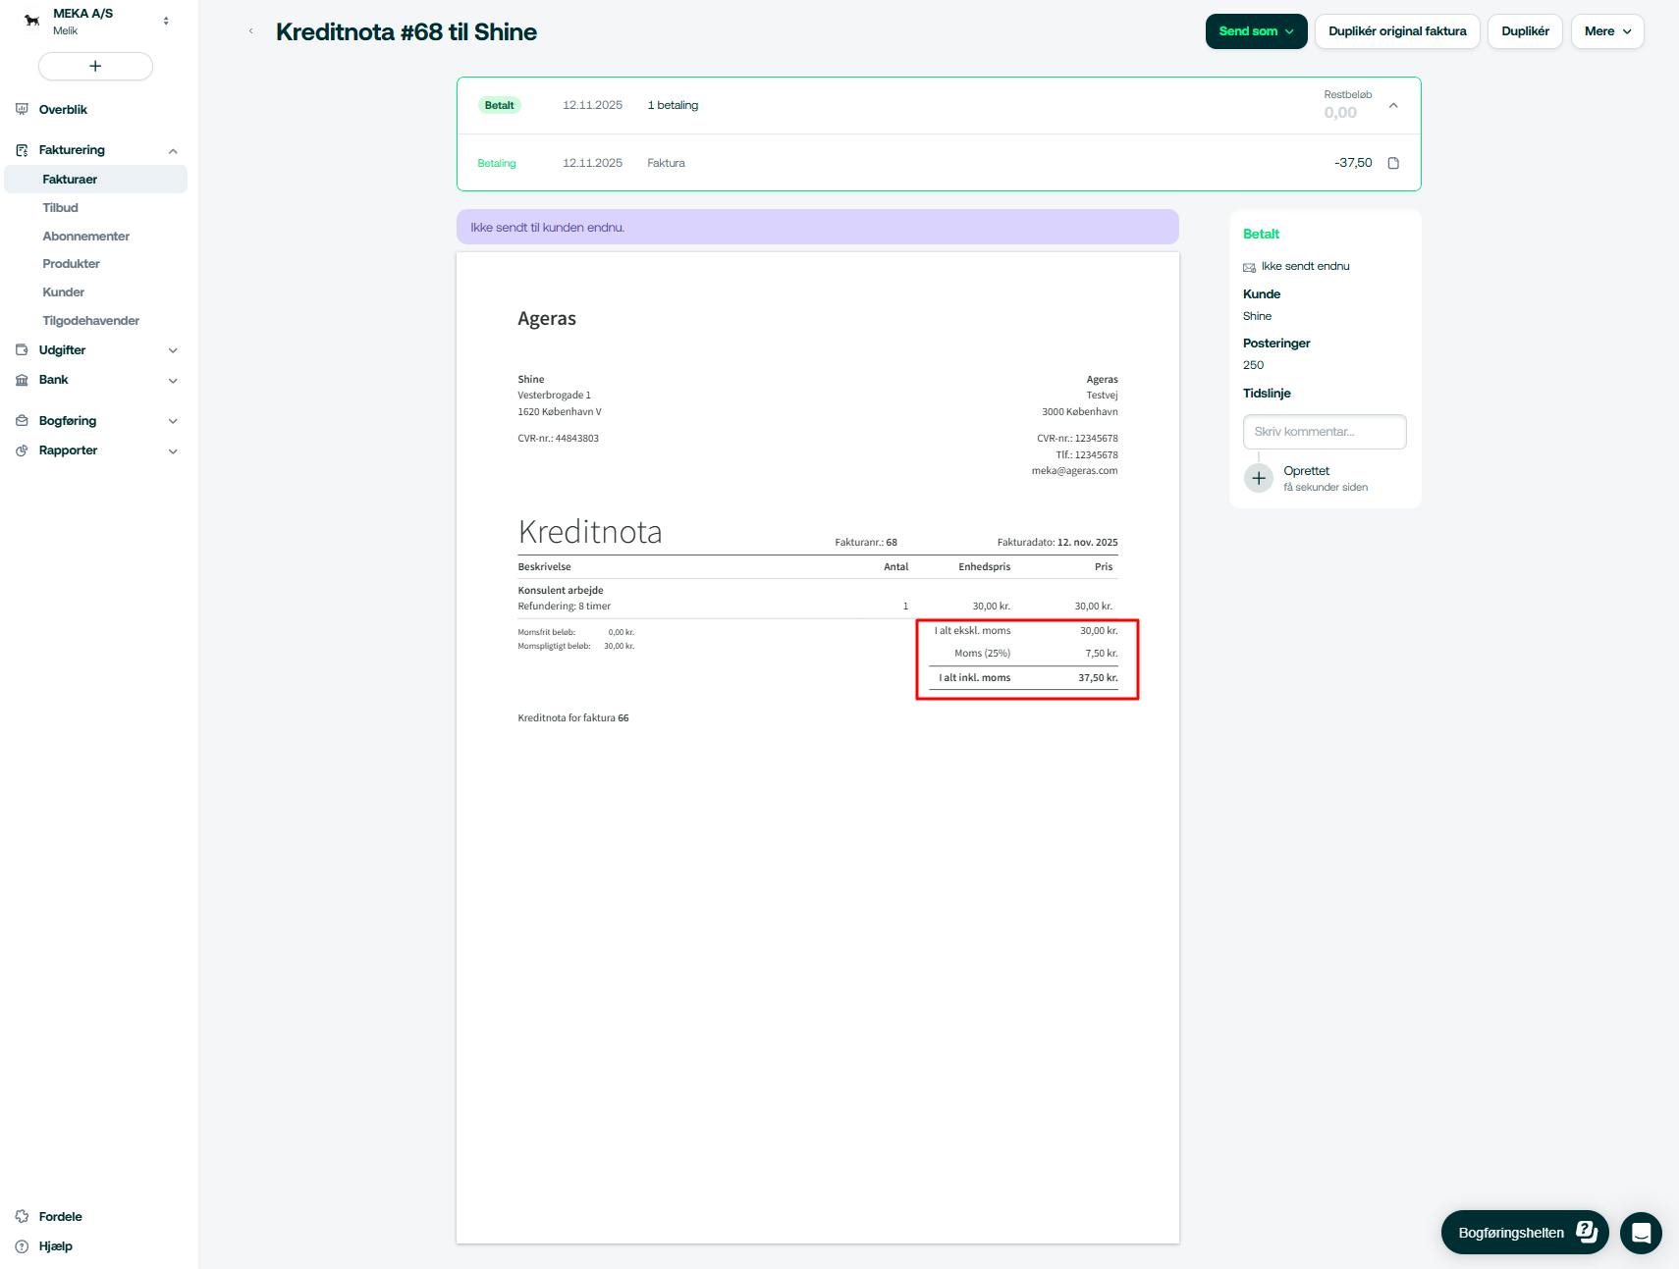Click the envelope icon by Ikke sendt endnu
Image resolution: width=1679 pixels, height=1269 pixels.
[1249, 267]
